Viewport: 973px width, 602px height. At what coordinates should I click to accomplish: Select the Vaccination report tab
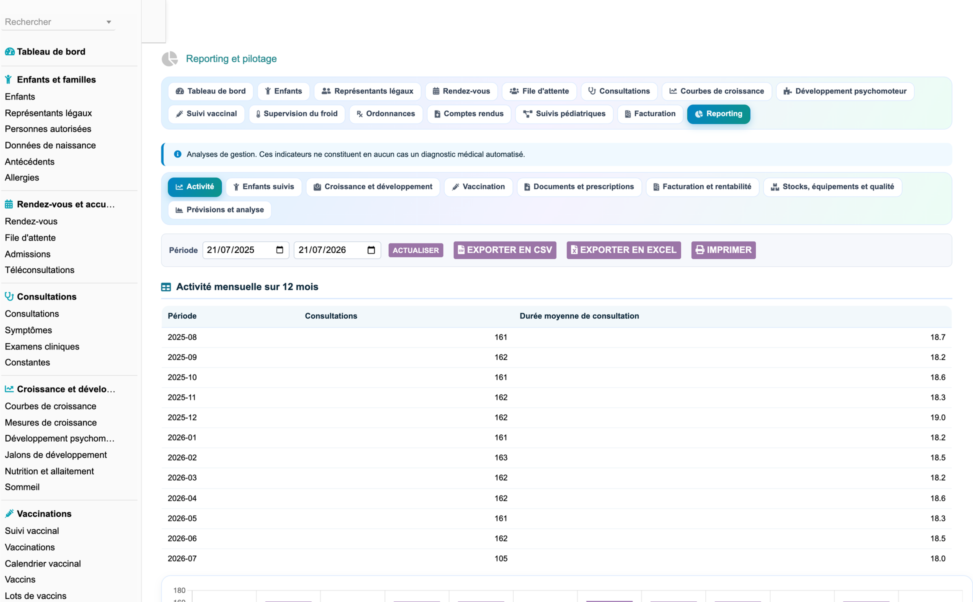(x=478, y=187)
